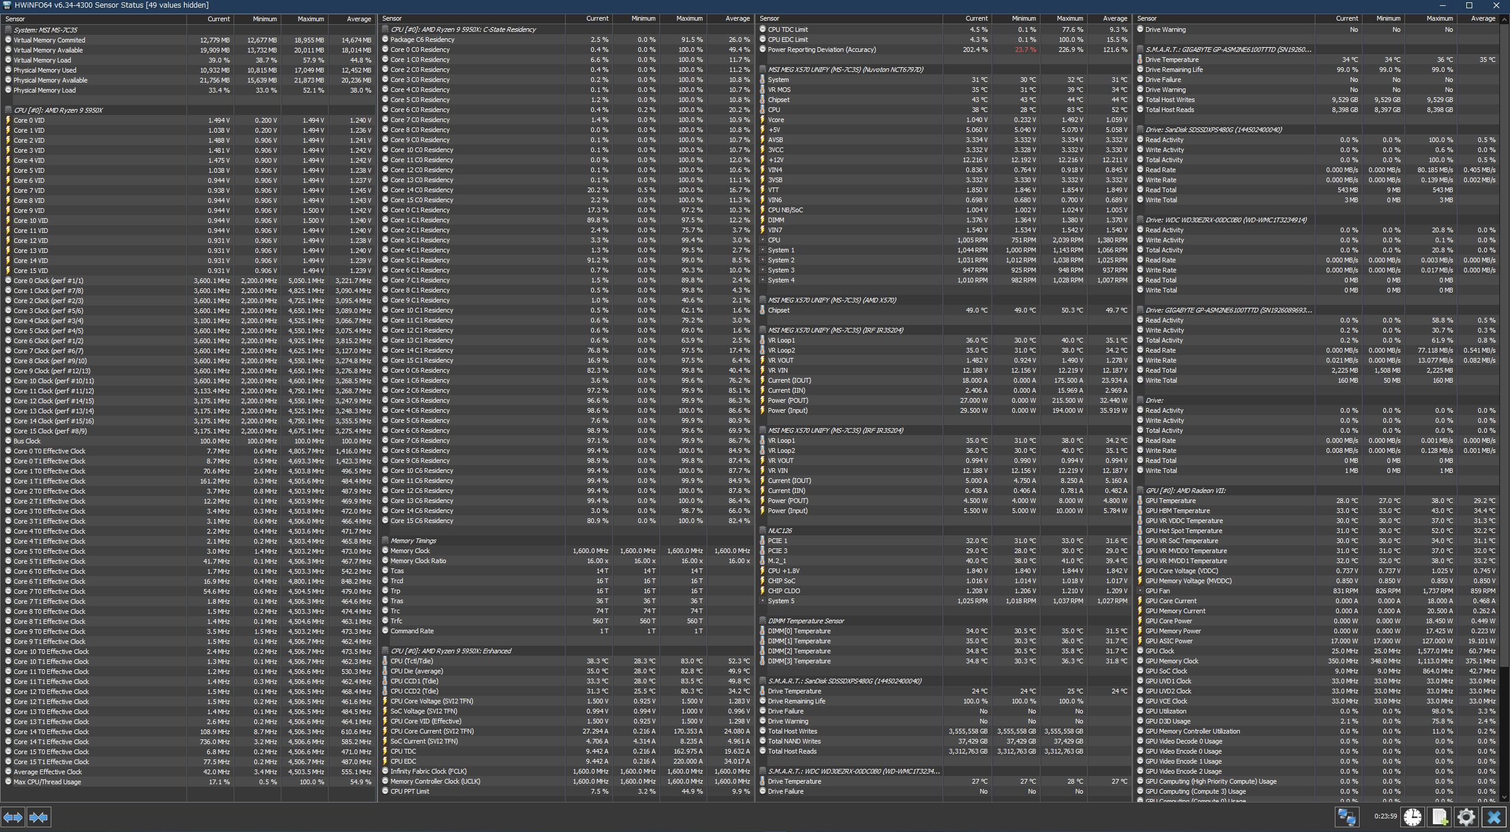Collapse the GPU [#0]: AMD Radeon VII group

pyautogui.click(x=1185, y=491)
